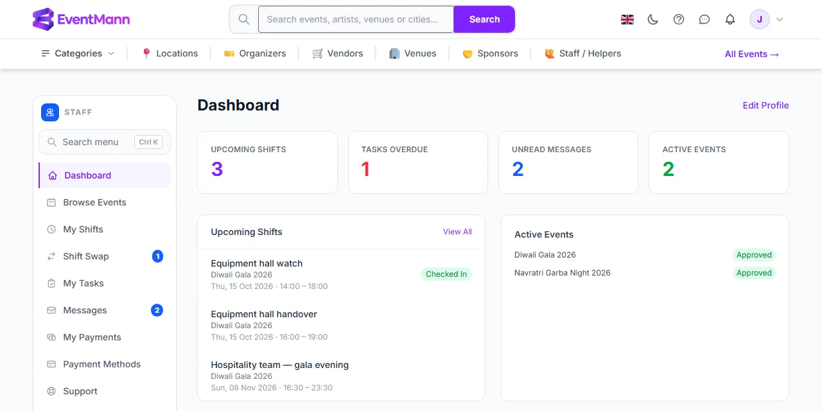Open the Upcoming Shifts stat card

(267, 162)
